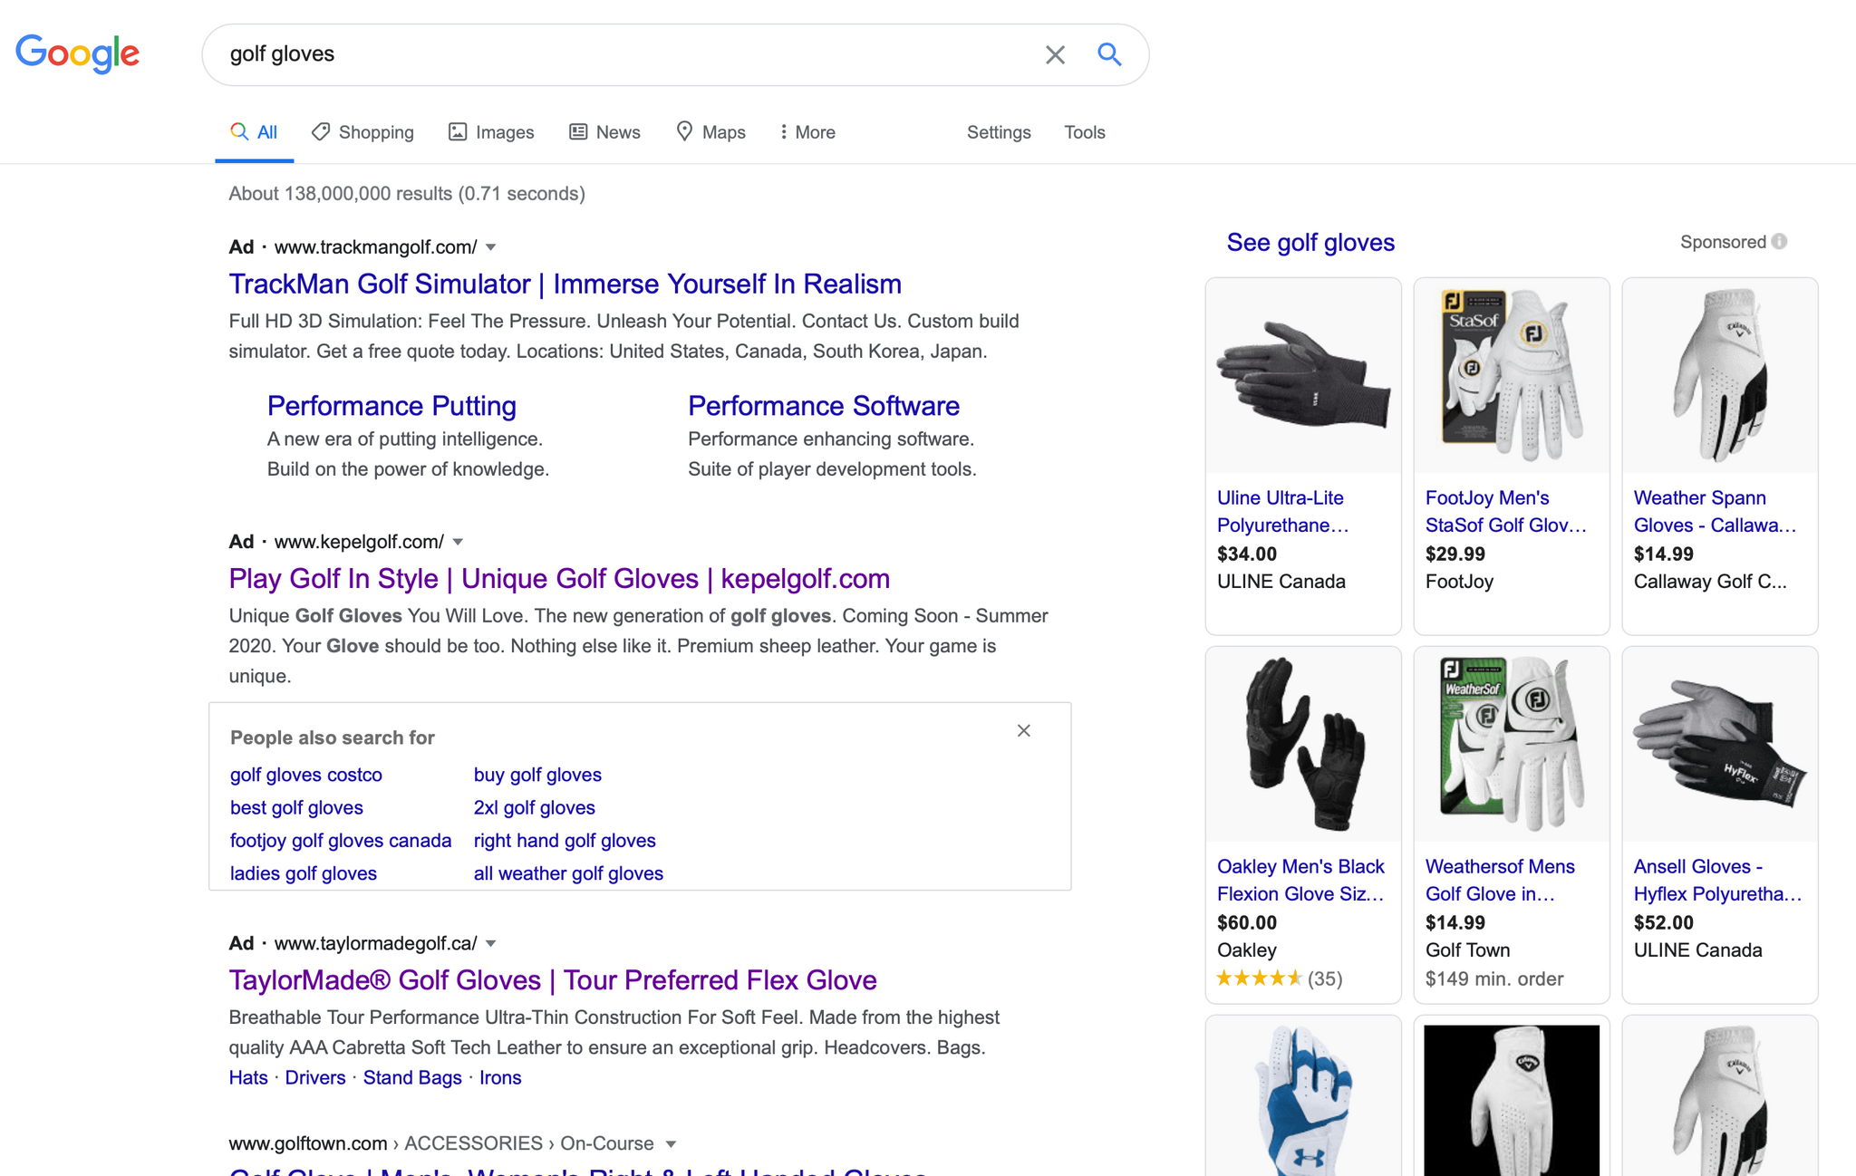Open the Maps tab

click(710, 132)
